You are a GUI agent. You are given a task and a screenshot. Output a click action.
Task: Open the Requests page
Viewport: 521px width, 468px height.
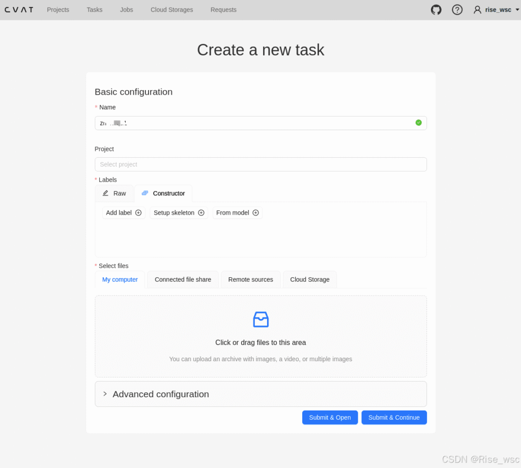click(x=223, y=10)
